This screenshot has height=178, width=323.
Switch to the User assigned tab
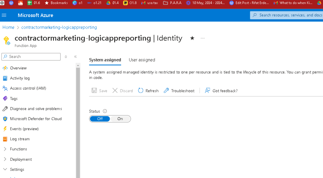tap(142, 60)
